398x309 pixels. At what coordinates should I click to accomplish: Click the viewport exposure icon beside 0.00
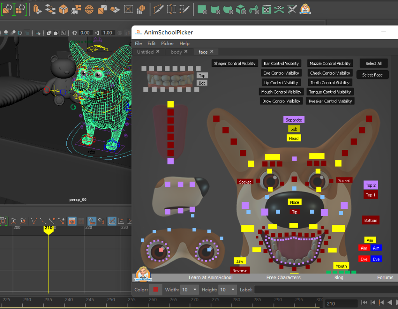pos(74,33)
